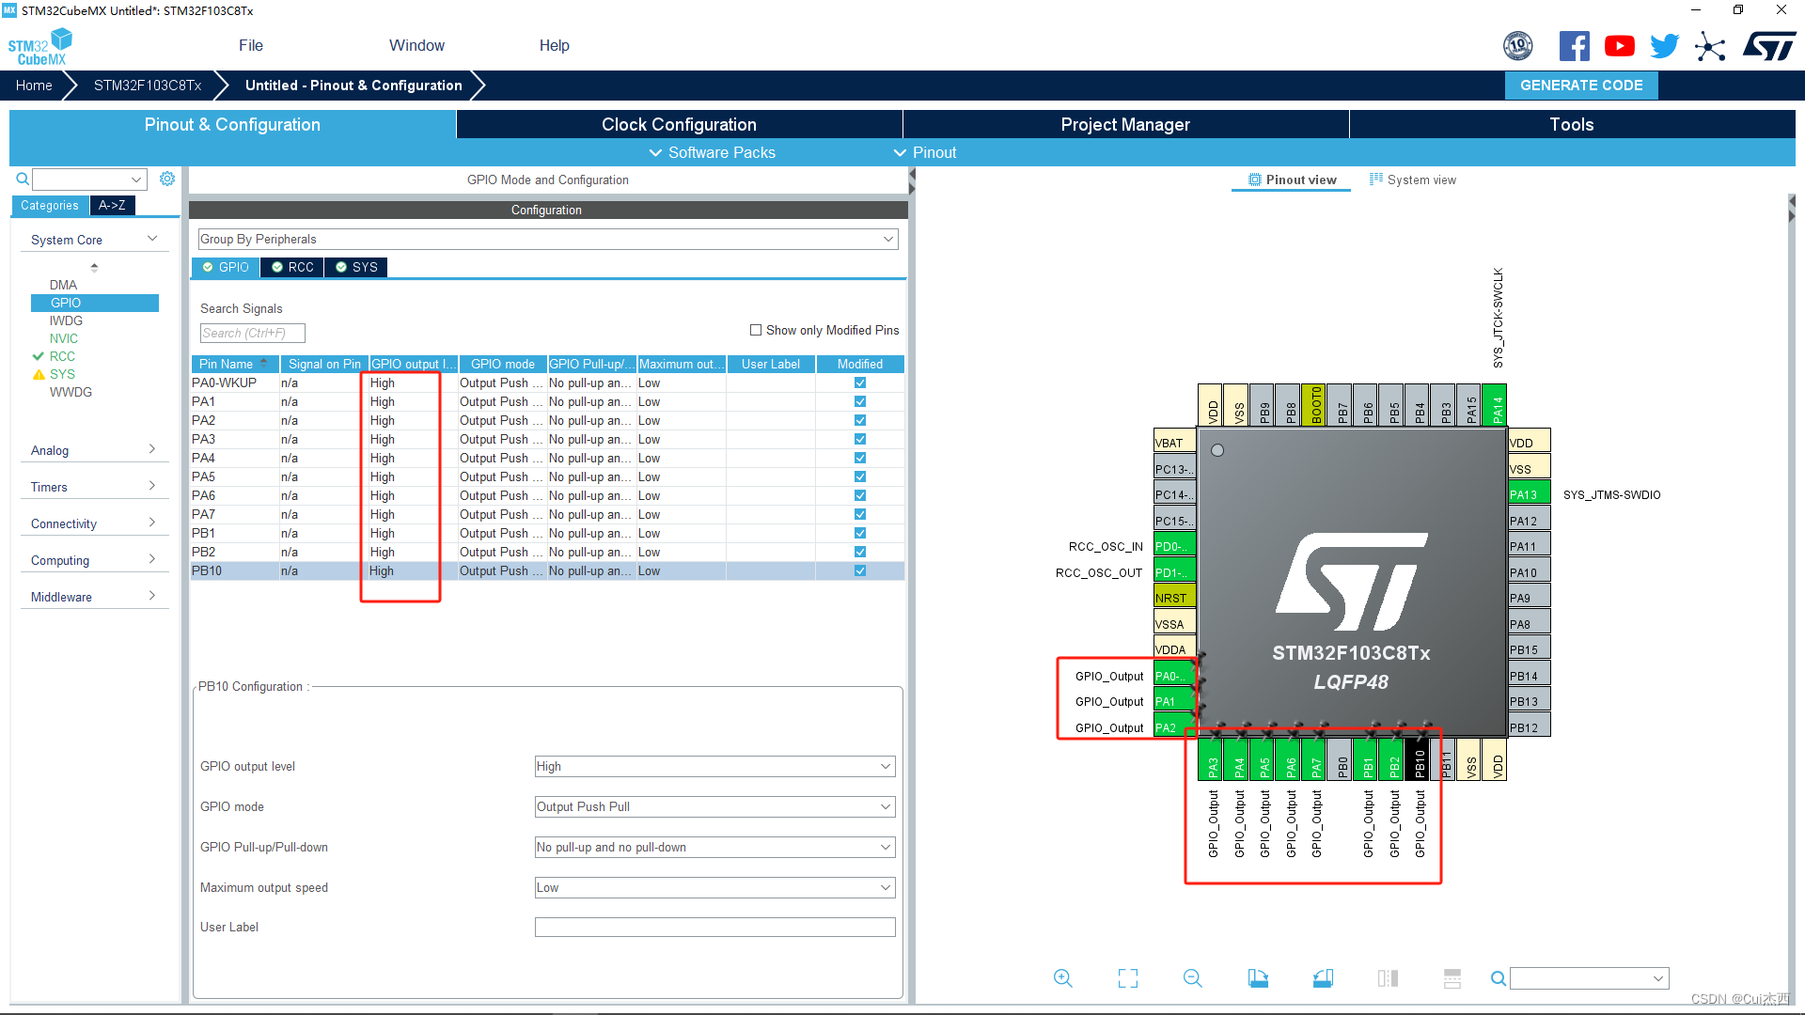This screenshot has width=1805, height=1015.
Task: Open the File menu
Action: (x=251, y=45)
